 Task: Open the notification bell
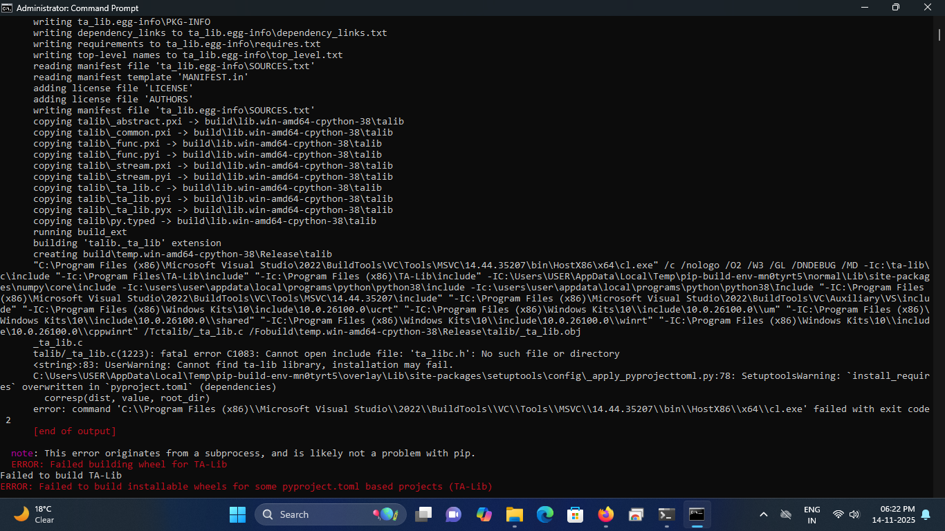[926, 514]
